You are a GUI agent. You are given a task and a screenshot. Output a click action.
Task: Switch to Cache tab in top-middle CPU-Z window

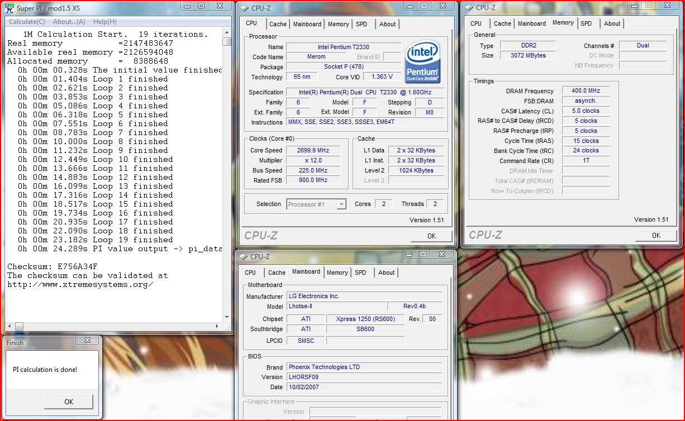pos(278,24)
